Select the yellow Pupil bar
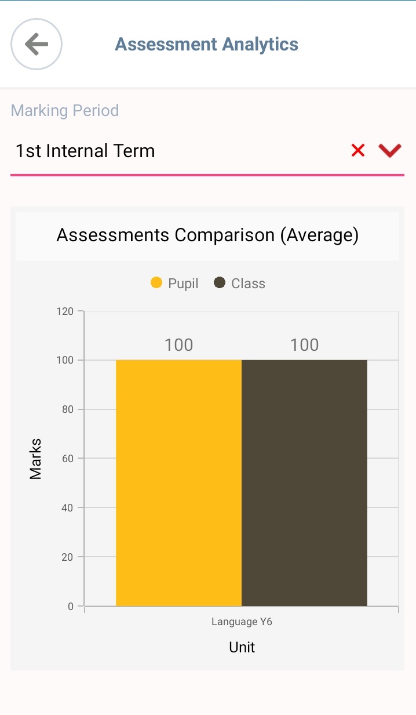 (x=178, y=483)
